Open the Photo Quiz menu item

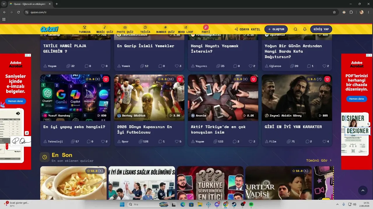click(x=125, y=30)
